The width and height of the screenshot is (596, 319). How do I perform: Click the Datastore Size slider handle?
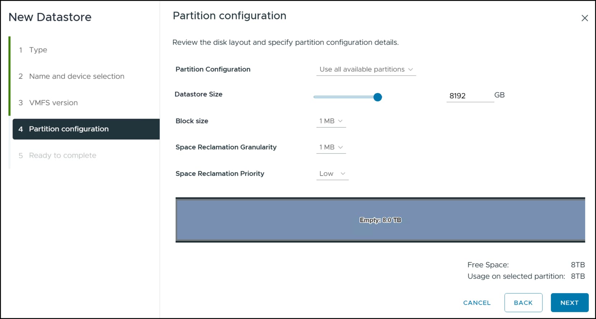[x=378, y=97]
